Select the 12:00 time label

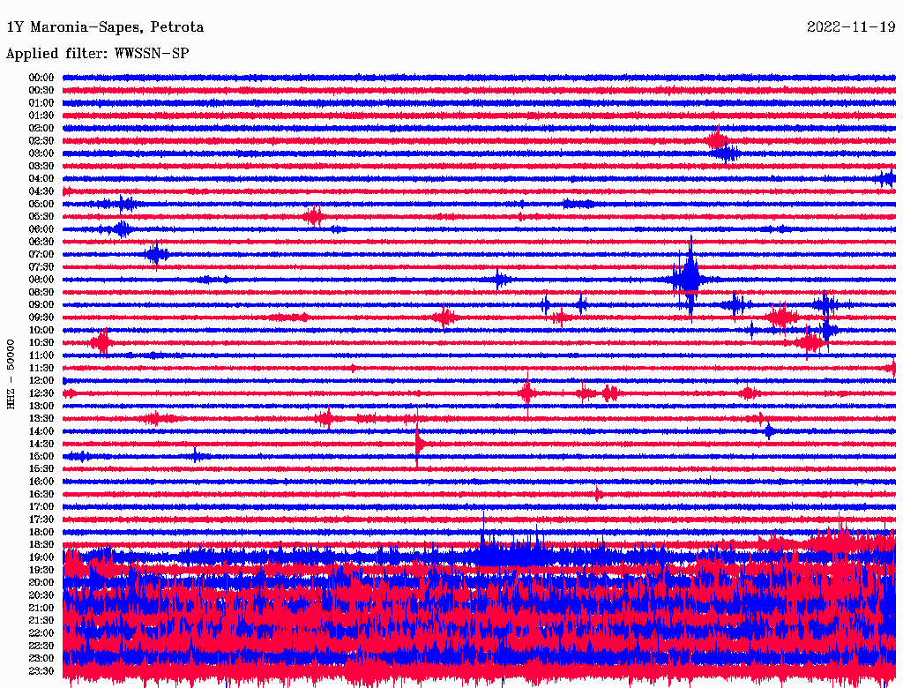pyautogui.click(x=41, y=380)
